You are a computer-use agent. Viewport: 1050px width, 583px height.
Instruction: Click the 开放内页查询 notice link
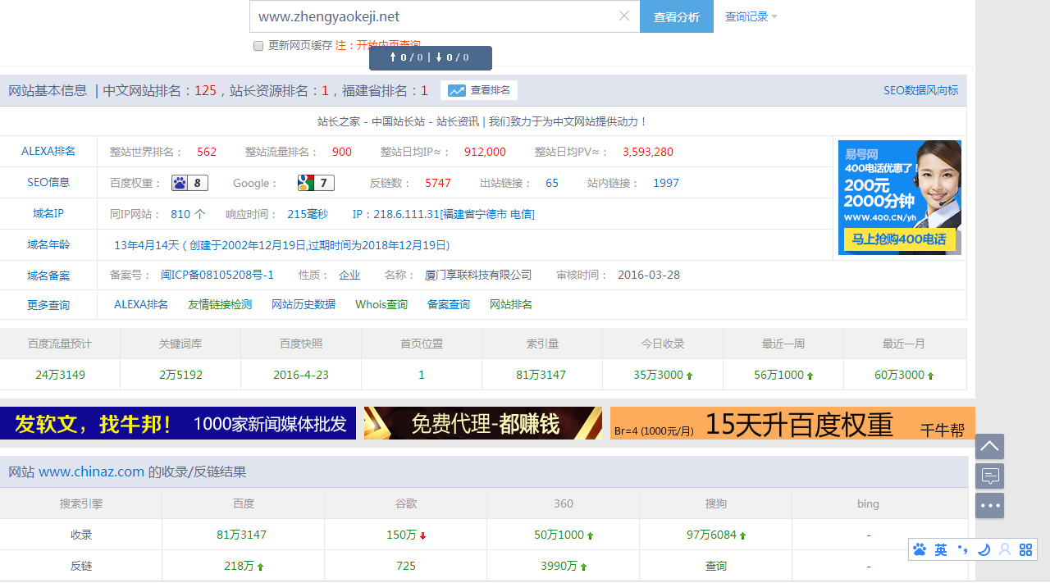coord(389,45)
